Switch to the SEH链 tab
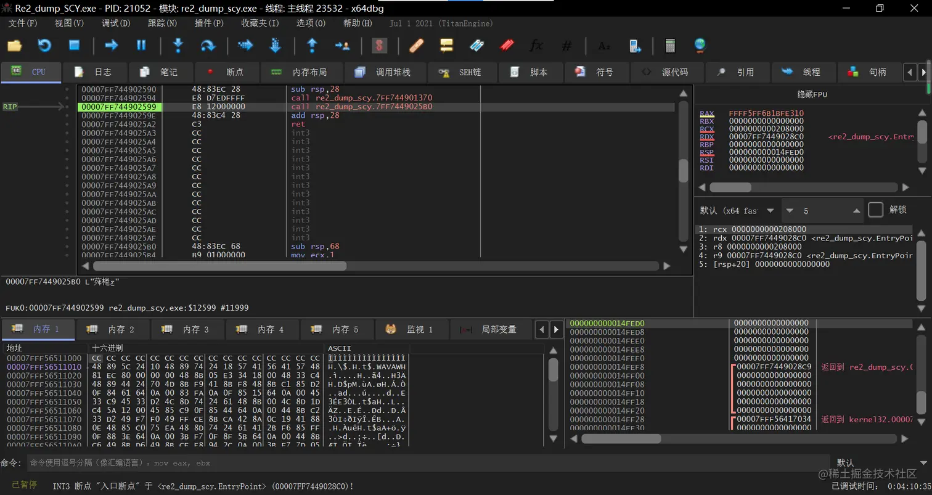 point(462,72)
